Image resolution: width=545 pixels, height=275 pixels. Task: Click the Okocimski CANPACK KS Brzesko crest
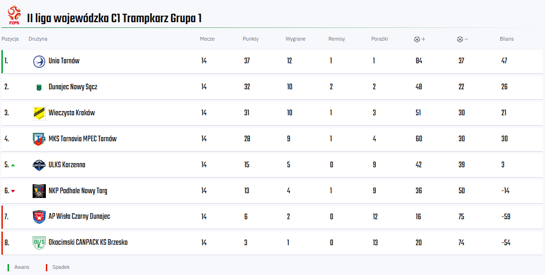coord(39,242)
